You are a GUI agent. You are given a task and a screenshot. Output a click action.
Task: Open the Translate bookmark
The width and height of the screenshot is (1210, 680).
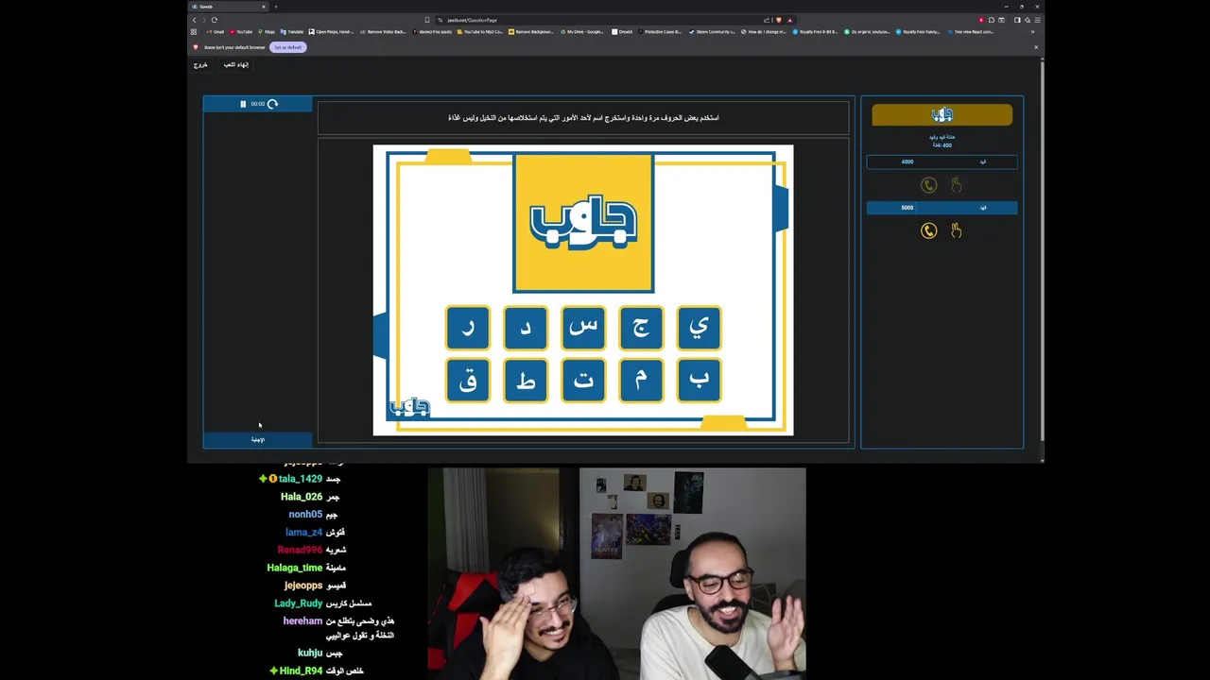pyautogui.click(x=292, y=32)
